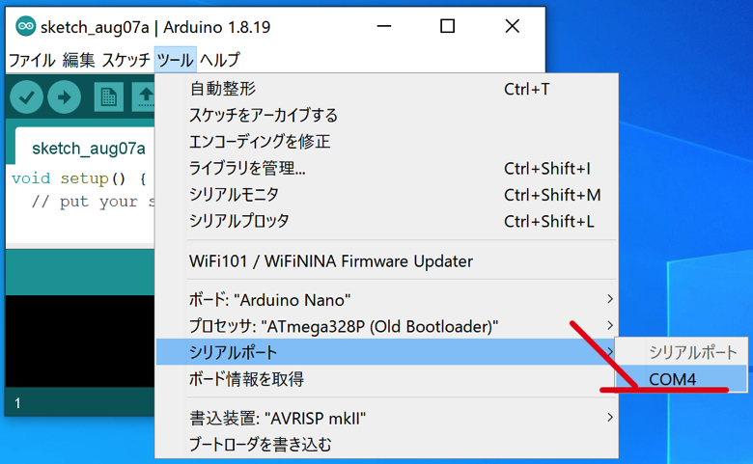Select ボード情報を取得 menu entry
Screen dimensions: 753x464
click(x=386, y=379)
